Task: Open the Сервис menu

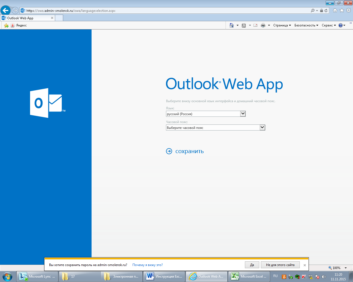Action: pyautogui.click(x=329, y=25)
